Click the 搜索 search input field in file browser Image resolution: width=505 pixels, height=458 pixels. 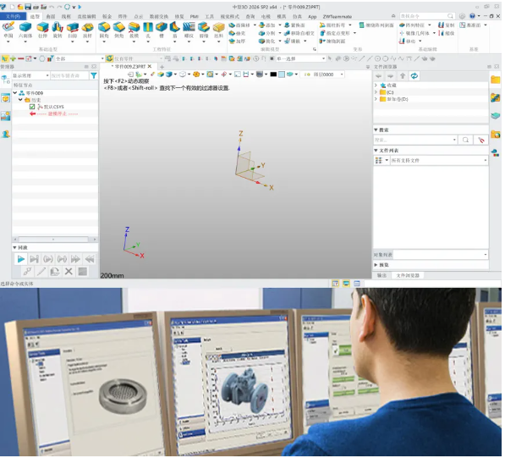414,140
